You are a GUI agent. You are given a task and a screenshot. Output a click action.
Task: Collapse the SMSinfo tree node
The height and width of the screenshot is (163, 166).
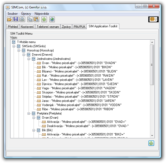click(x=14, y=46)
